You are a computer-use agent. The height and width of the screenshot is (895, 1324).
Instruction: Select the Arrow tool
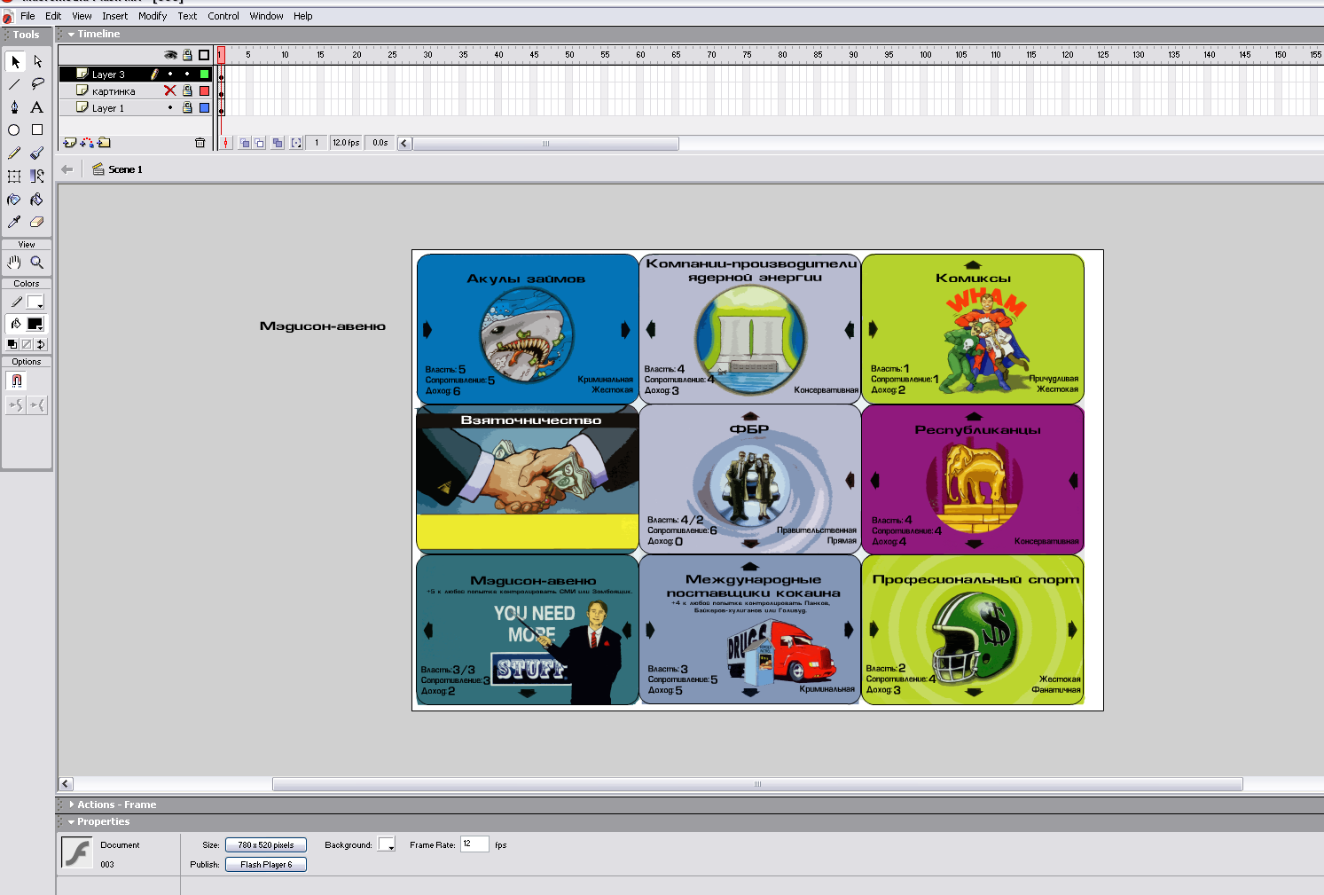[x=15, y=61]
